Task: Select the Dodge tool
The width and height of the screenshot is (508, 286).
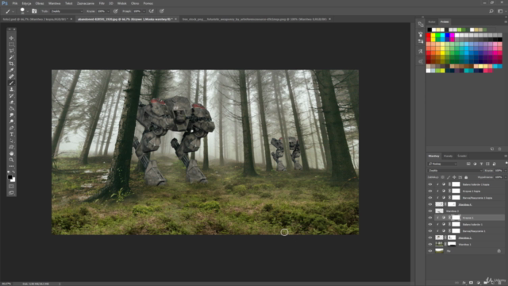Action: pos(11,122)
